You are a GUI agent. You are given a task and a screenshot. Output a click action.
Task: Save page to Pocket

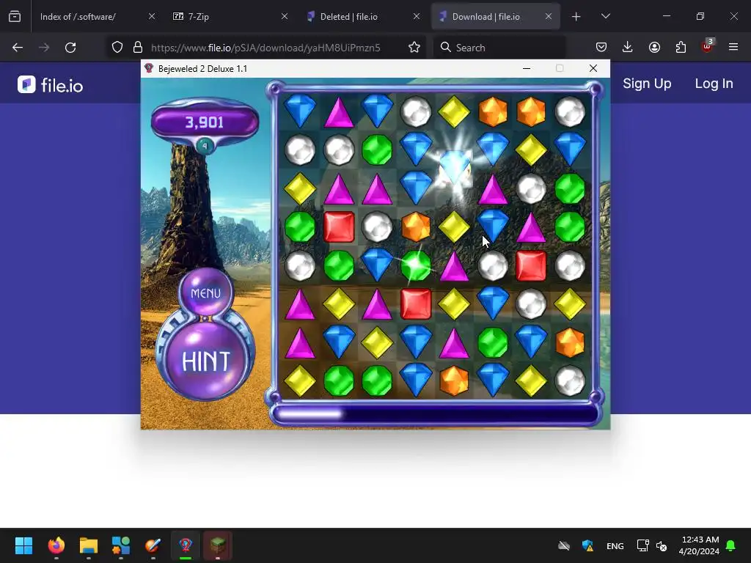click(x=601, y=48)
